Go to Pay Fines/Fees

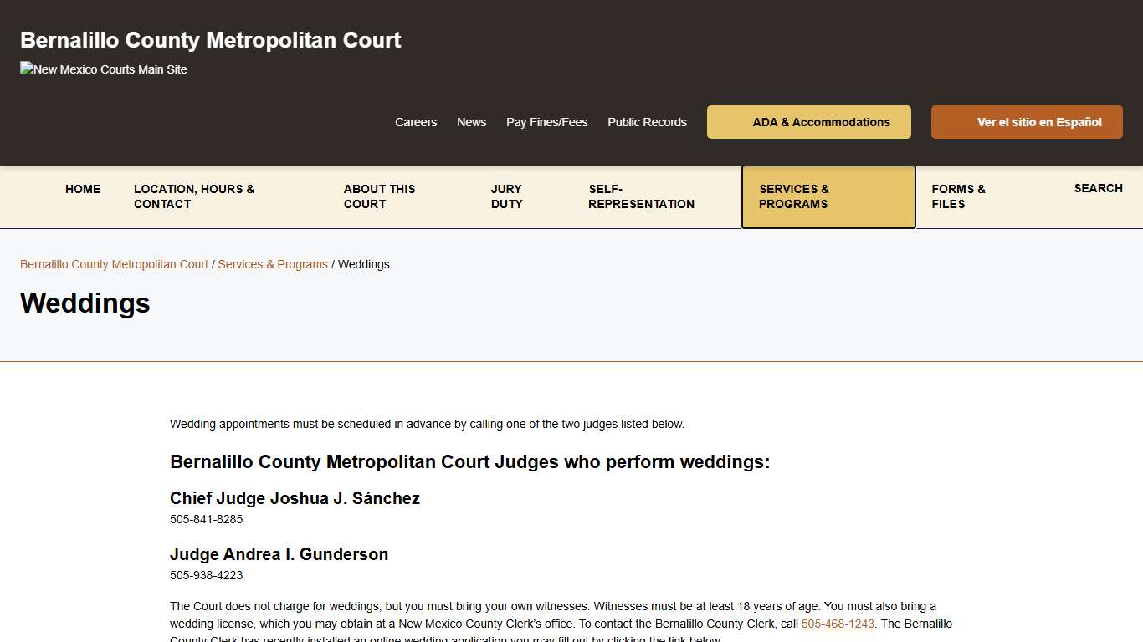pos(546,122)
